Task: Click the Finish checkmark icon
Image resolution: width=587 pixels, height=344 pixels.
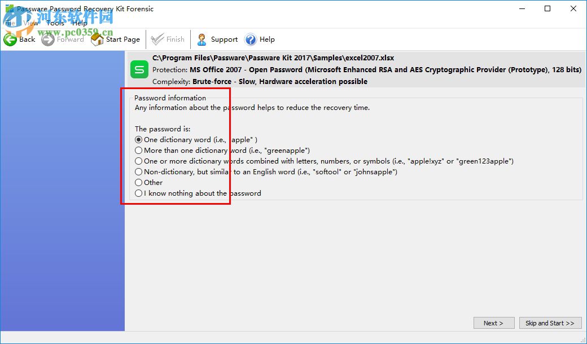Action: tap(157, 39)
